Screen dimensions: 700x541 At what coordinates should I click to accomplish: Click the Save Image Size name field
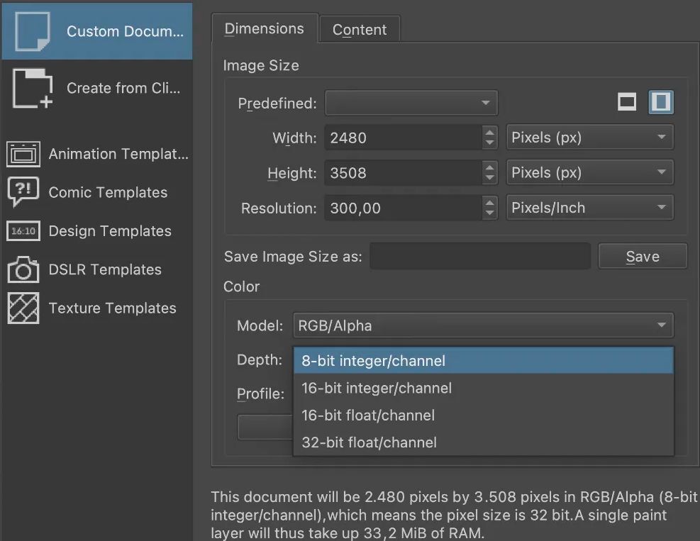click(480, 256)
